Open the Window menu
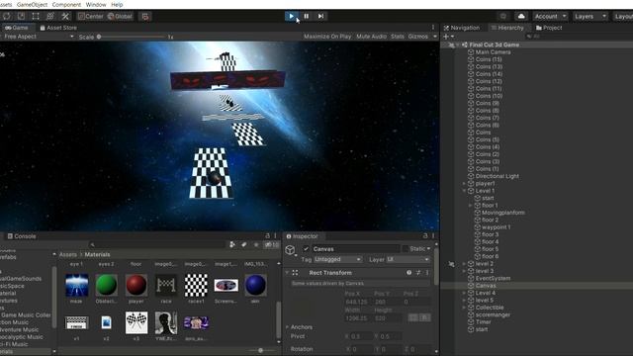The height and width of the screenshot is (356, 633). pyautogui.click(x=96, y=4)
